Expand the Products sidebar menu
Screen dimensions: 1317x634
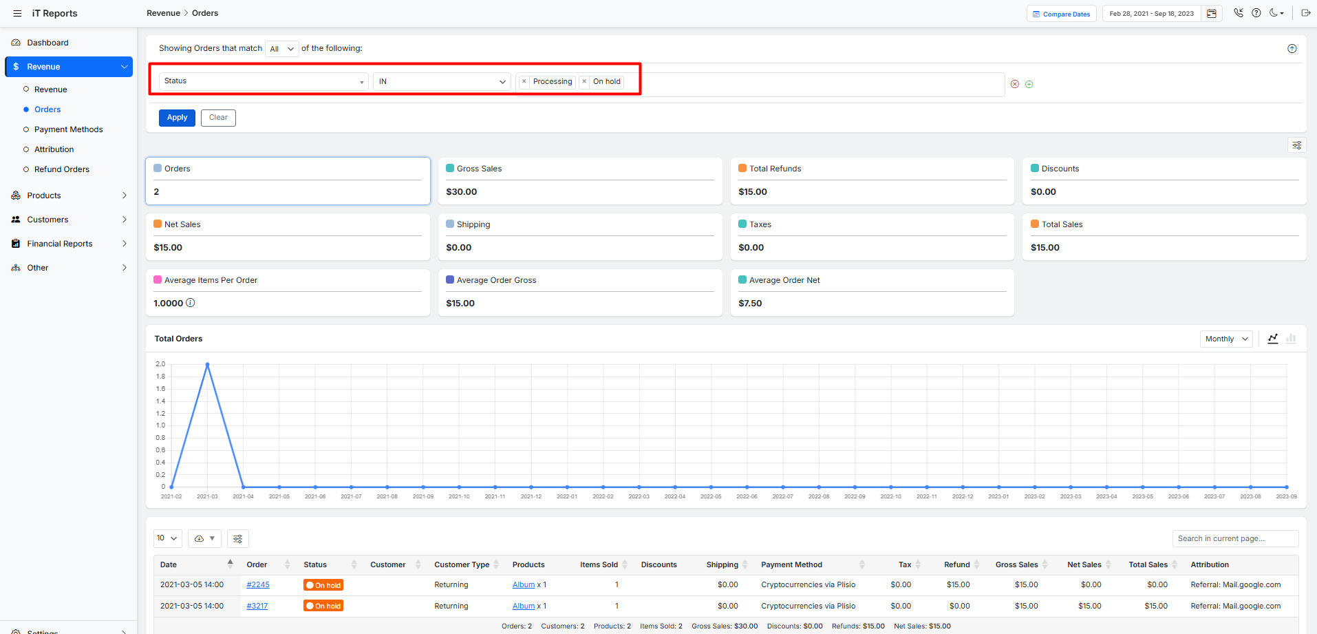[x=69, y=196]
